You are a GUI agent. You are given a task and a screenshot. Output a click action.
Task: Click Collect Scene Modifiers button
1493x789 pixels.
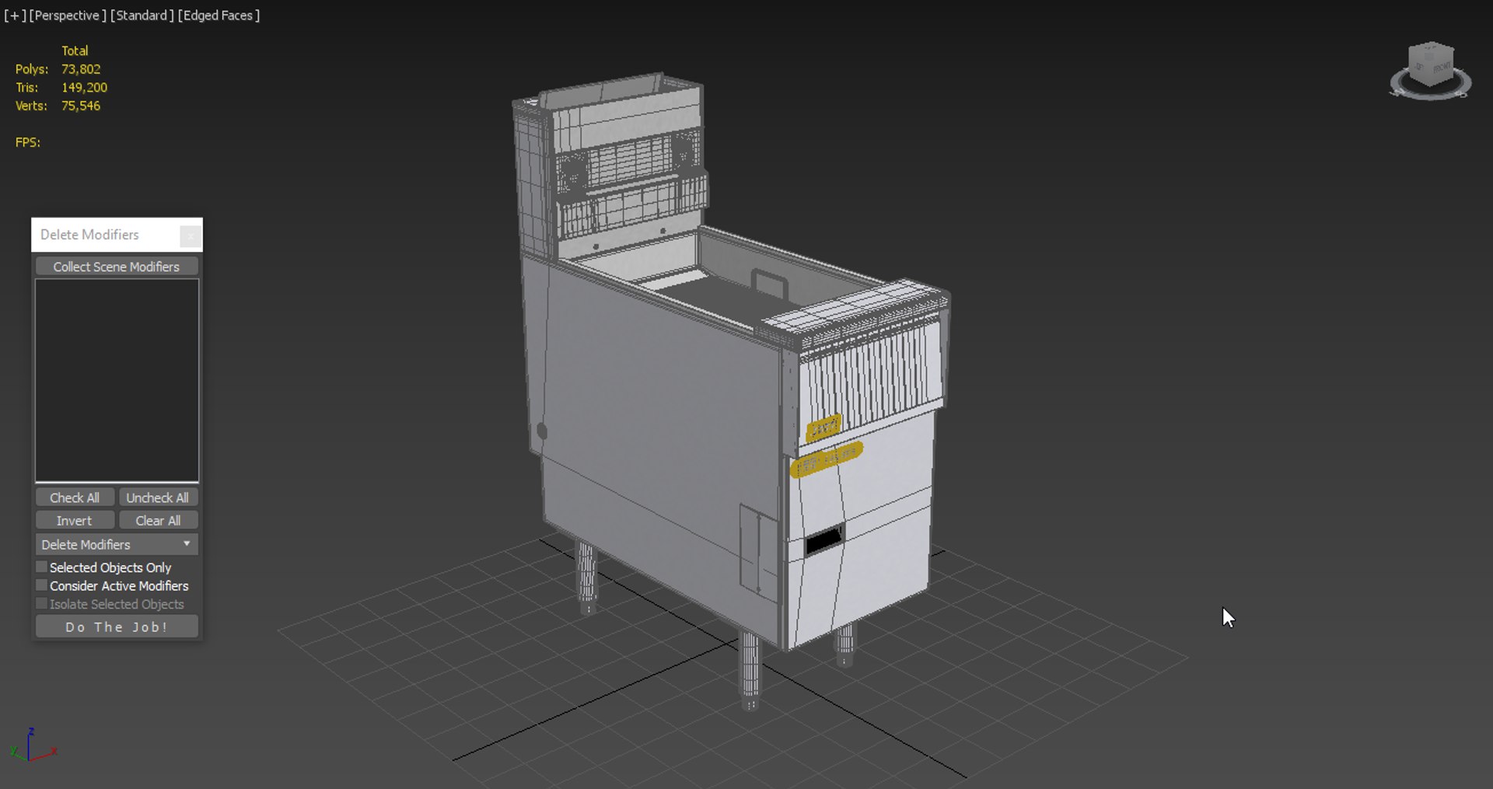(x=117, y=267)
